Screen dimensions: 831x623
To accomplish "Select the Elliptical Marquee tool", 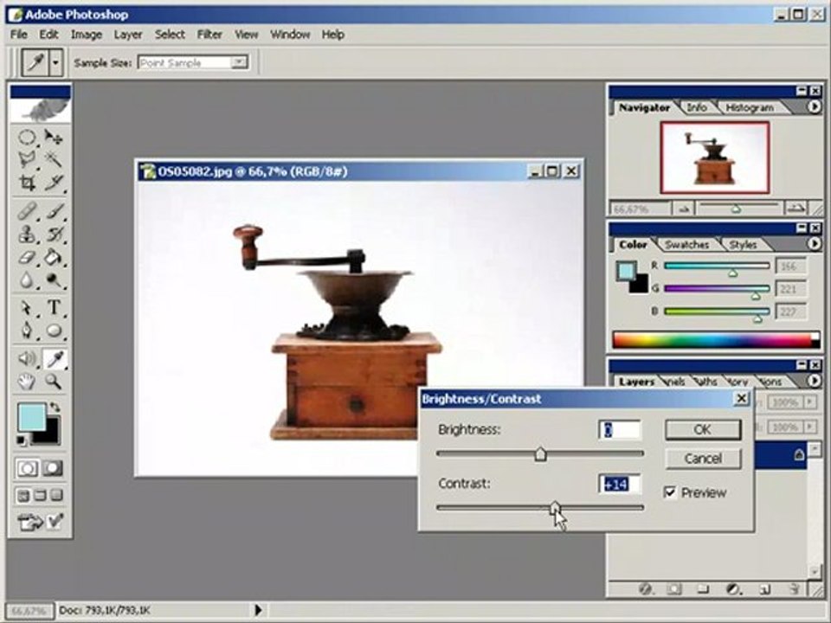I will 27,138.
